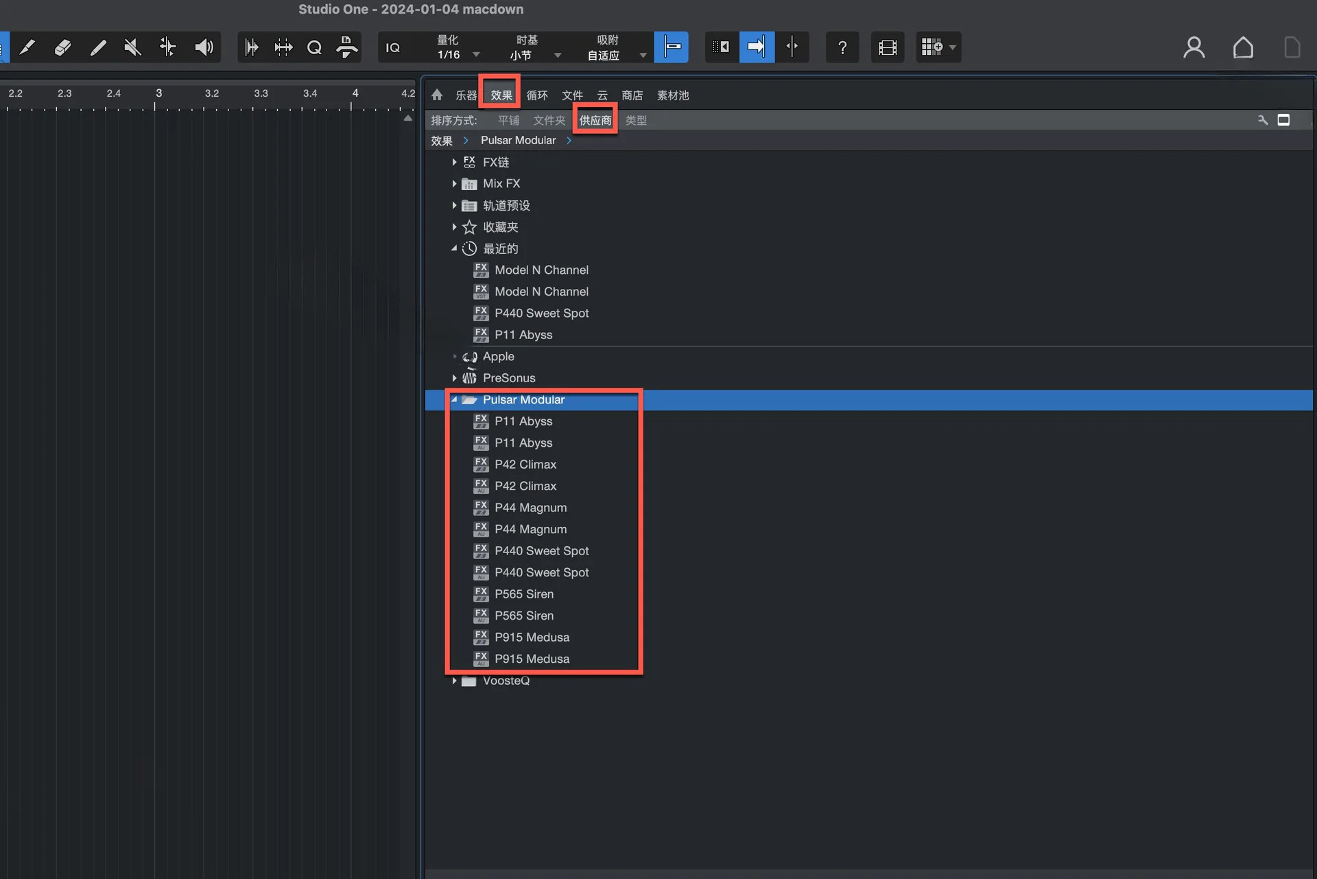The image size is (1317, 879).
Task: Open the video player film icon
Action: tap(888, 47)
